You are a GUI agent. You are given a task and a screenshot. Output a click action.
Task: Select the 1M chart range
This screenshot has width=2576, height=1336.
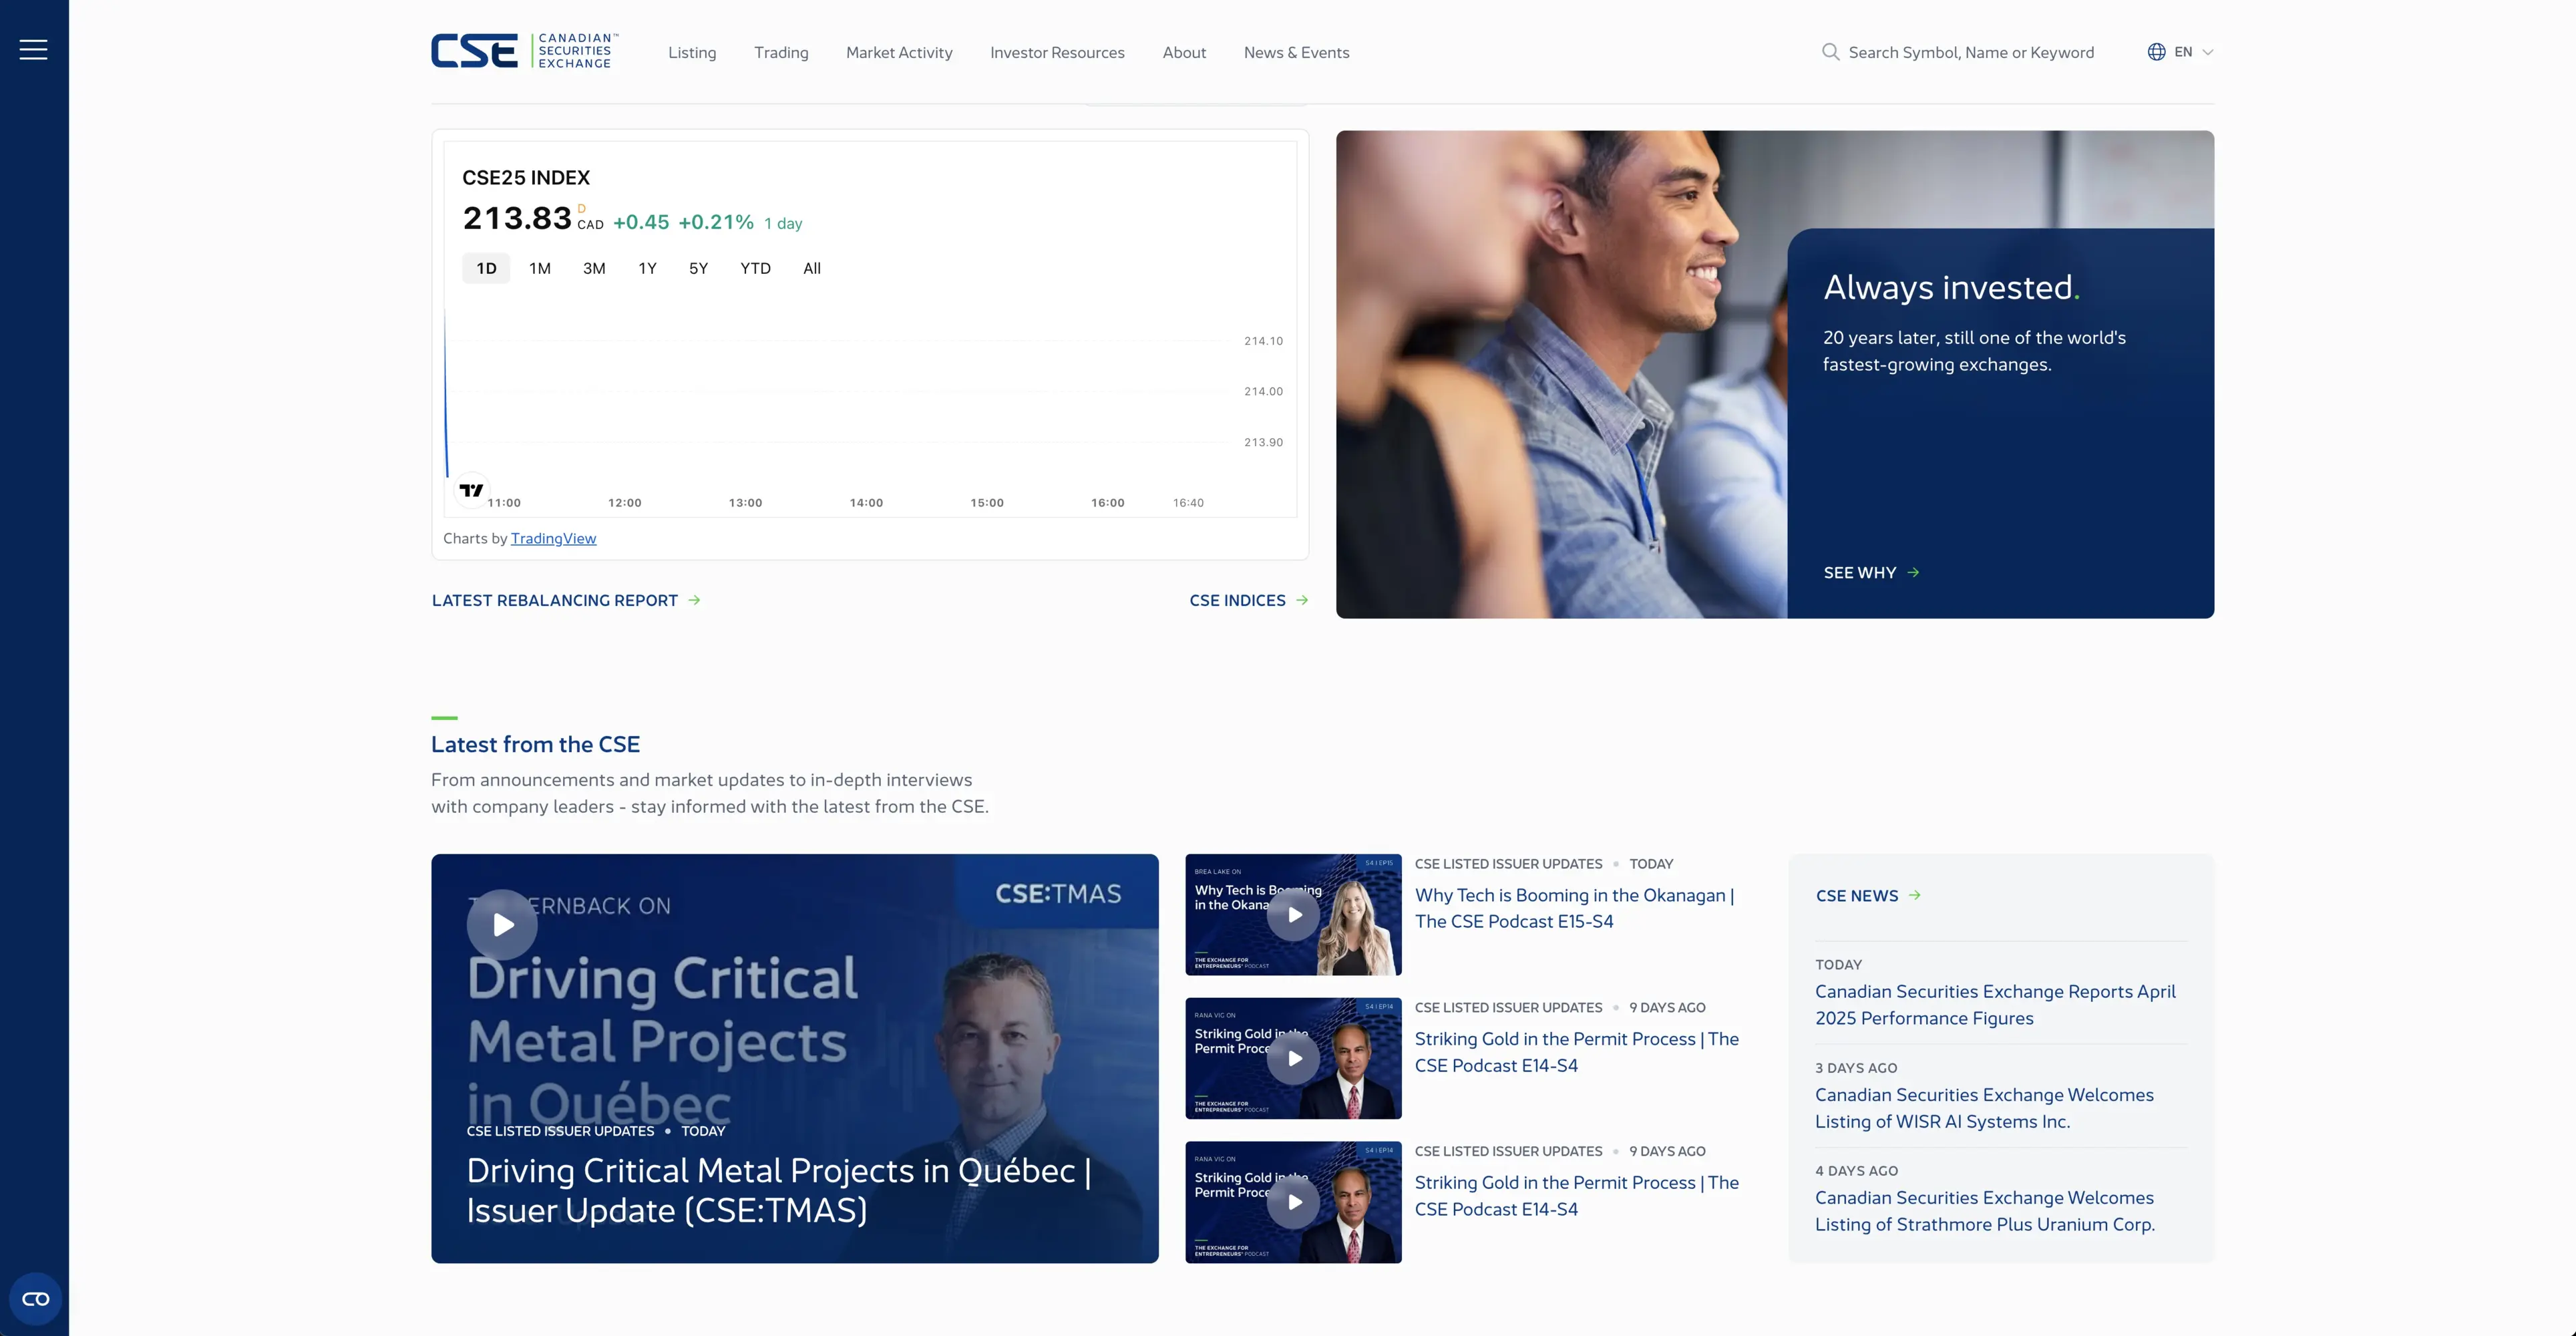(540, 268)
